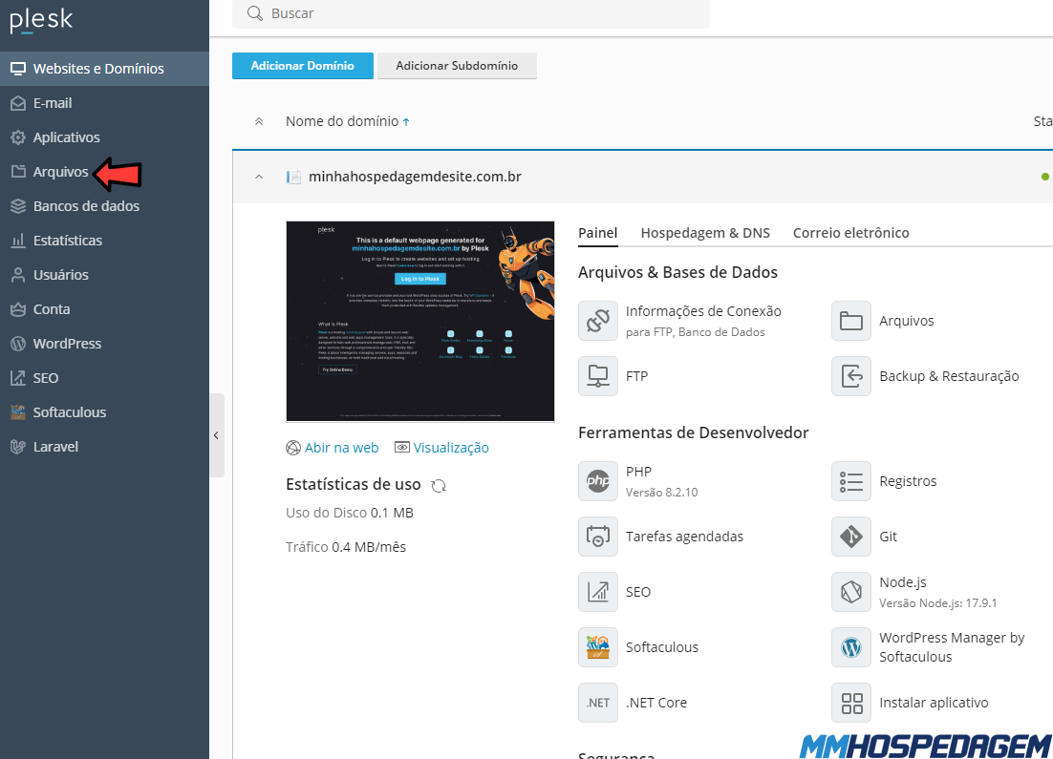Open the SEO chart icon in panel
The image size is (1053, 759).
click(x=597, y=592)
